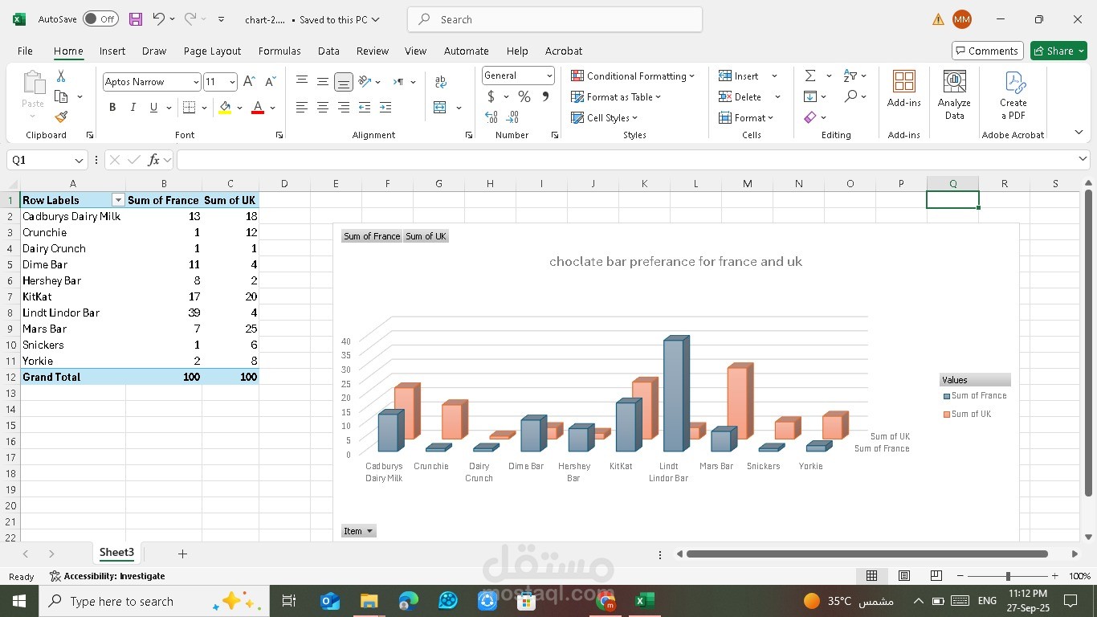Click the AutoSum sigma icon
Viewport: 1097px width, 617px height.
(810, 76)
